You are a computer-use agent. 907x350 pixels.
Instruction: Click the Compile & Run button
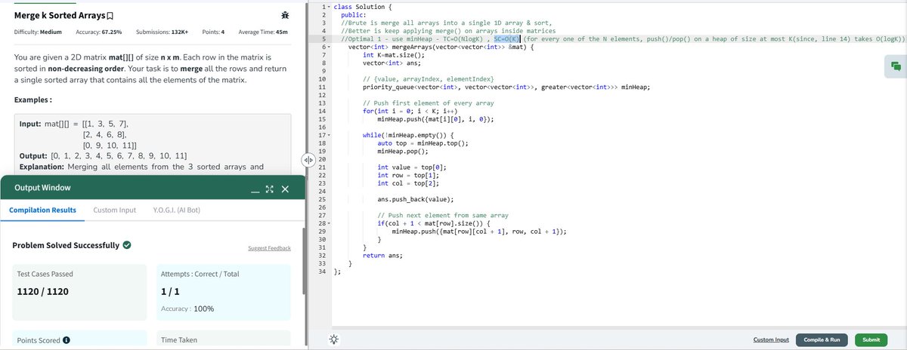(822, 339)
